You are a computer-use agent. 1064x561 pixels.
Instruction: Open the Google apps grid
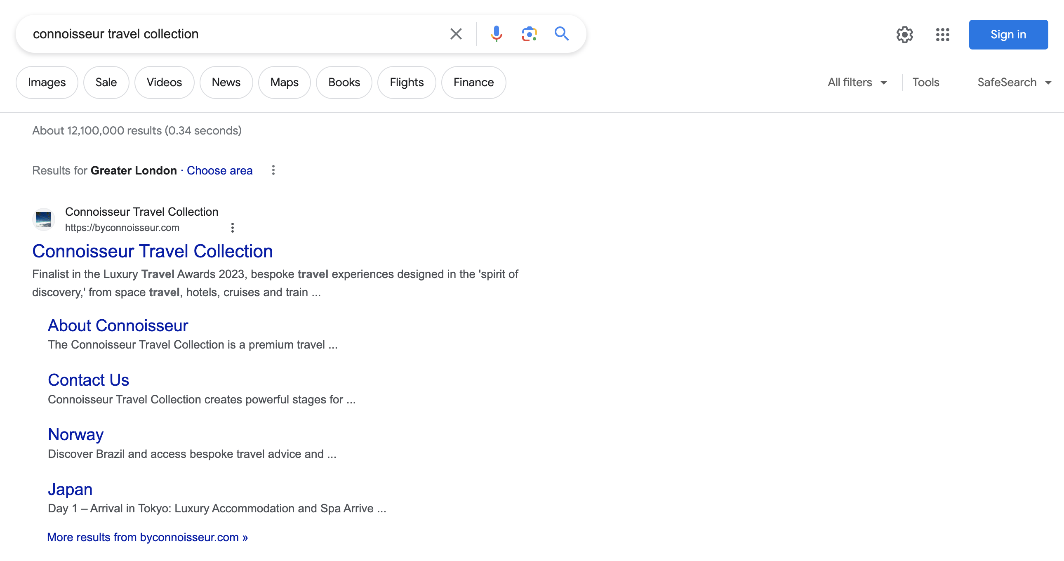942,35
